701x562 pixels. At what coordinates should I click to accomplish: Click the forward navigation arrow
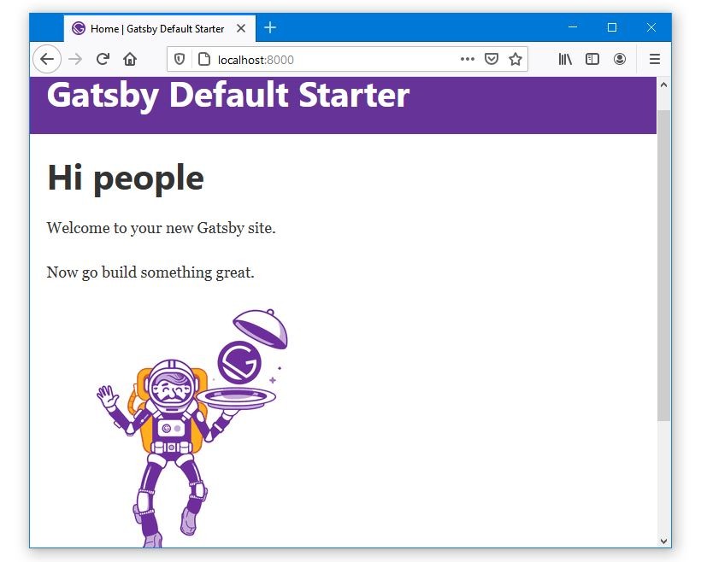coord(75,59)
